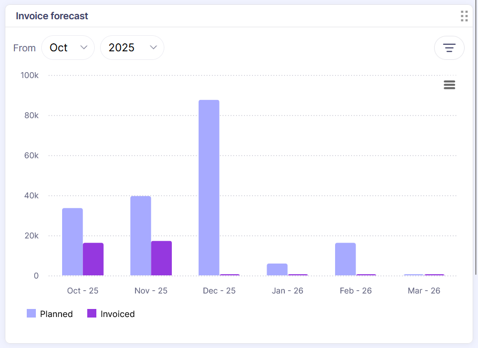478x348 pixels.
Task: Toggle Planned series in legend
Action: click(56, 314)
